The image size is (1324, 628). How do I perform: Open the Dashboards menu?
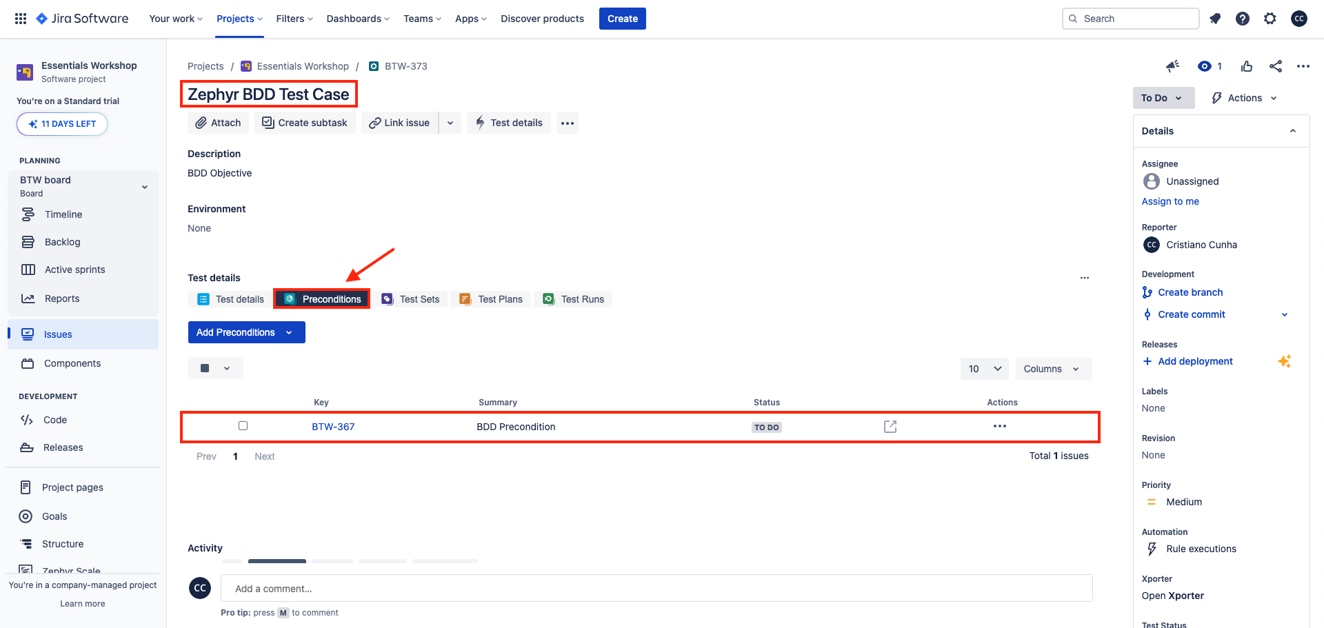(x=358, y=19)
